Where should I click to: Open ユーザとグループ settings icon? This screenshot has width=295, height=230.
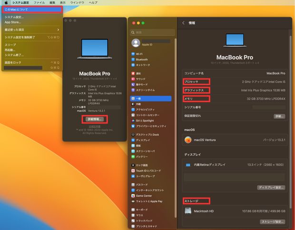[133, 176]
